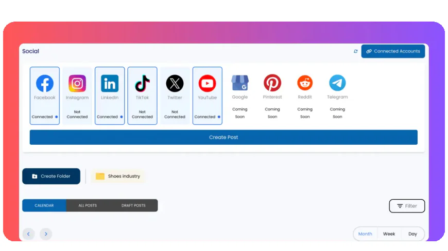Select Week calendar view
This screenshot has height=251, width=448.
click(389, 234)
